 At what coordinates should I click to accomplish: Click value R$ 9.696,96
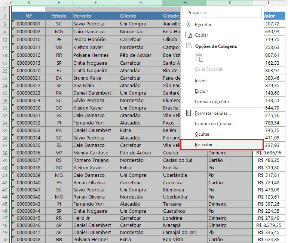269,153
